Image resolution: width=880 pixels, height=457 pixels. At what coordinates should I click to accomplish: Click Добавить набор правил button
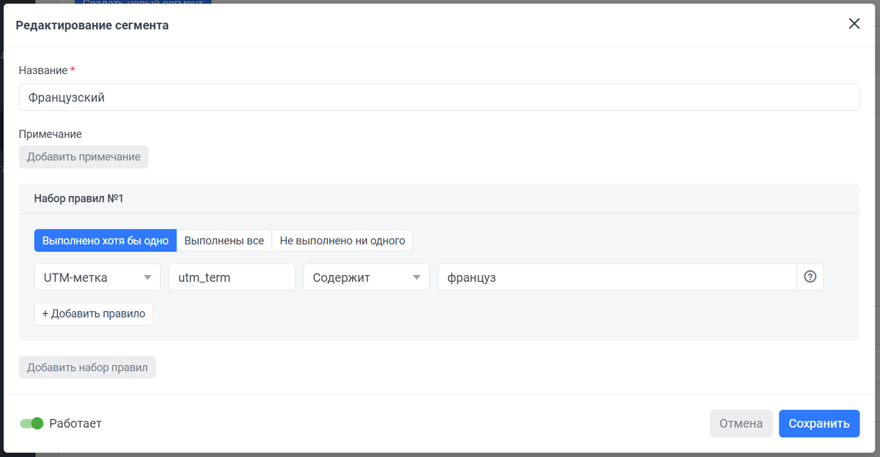[87, 368]
